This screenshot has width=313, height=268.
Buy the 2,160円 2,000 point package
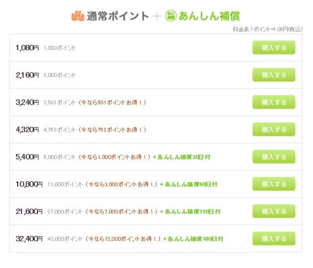(x=274, y=75)
